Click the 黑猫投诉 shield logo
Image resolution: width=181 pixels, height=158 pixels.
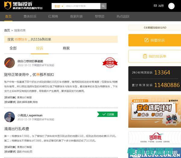coord(8,5)
